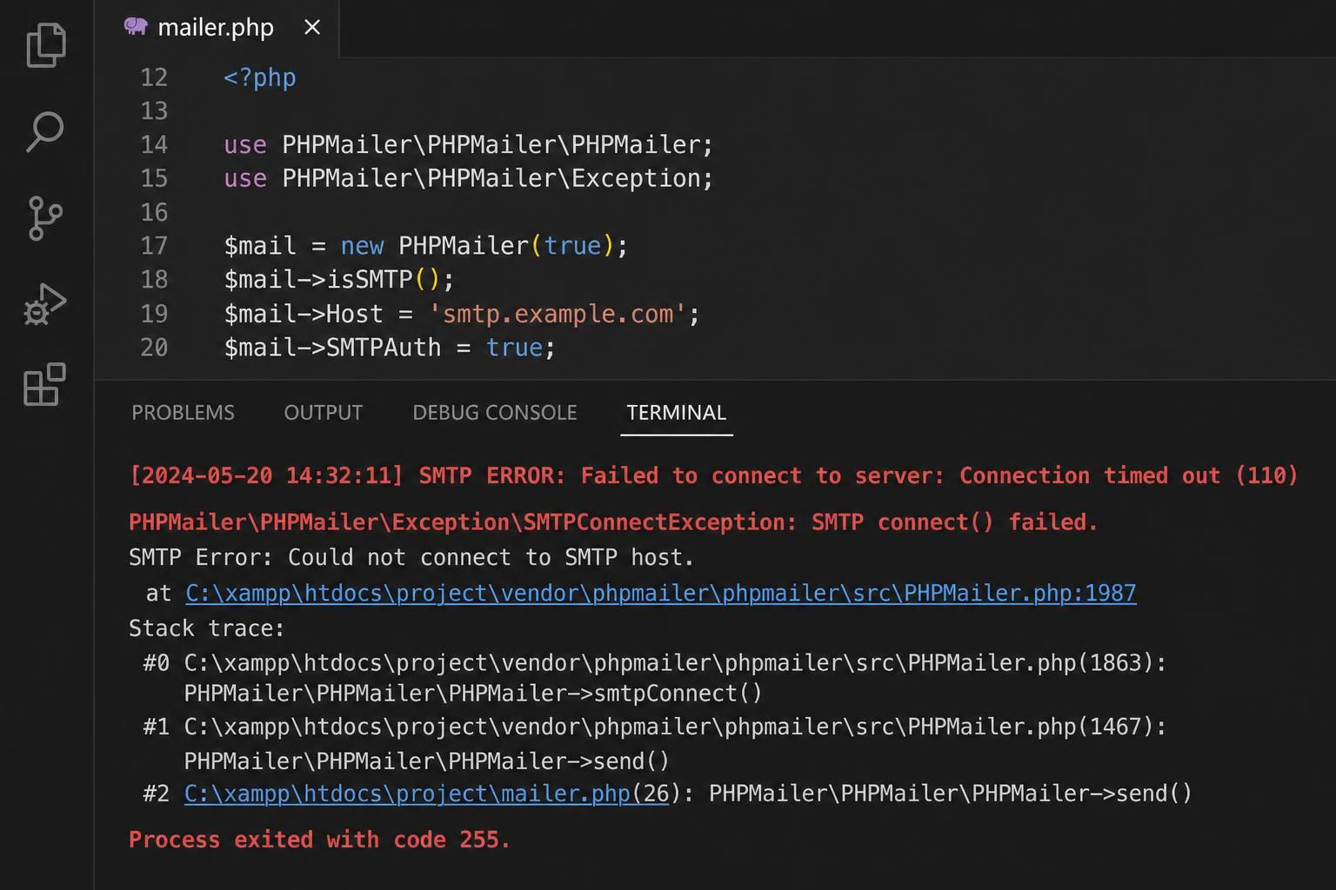Viewport: 1336px width, 890px height.
Task: Click the SMTPConnectException error line
Action: coord(613,522)
